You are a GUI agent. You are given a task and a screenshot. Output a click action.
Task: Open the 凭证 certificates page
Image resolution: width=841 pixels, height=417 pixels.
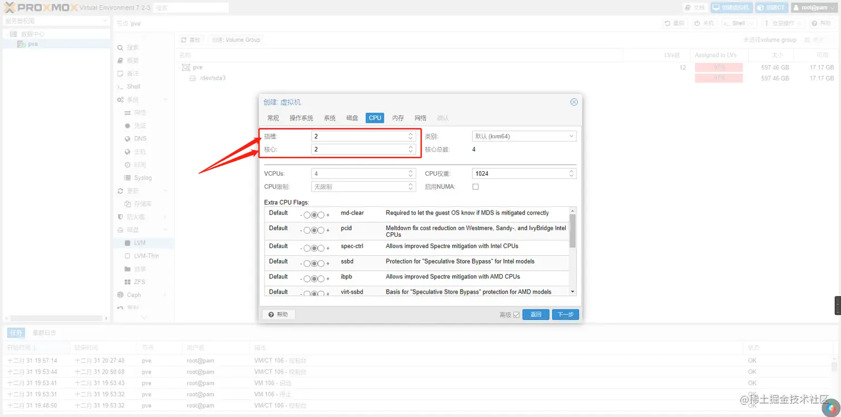point(140,126)
